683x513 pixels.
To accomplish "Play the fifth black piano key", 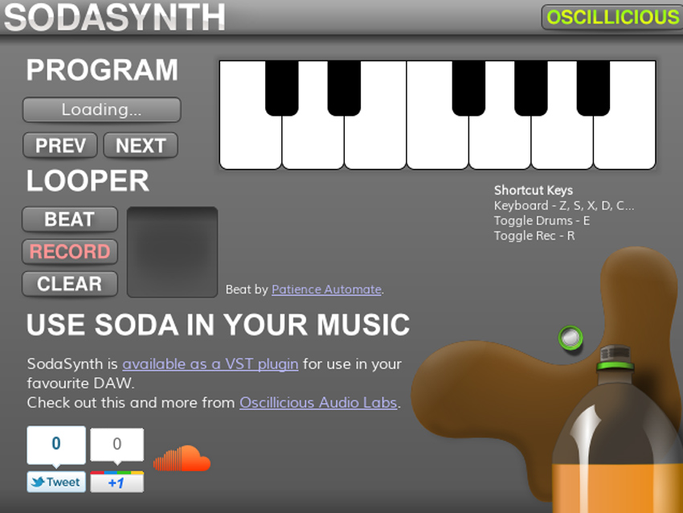I will pyautogui.click(x=593, y=88).
